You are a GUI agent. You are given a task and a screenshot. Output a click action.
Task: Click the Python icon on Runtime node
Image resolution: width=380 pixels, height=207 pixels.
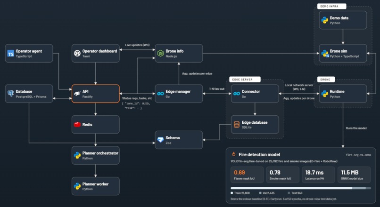324,94
